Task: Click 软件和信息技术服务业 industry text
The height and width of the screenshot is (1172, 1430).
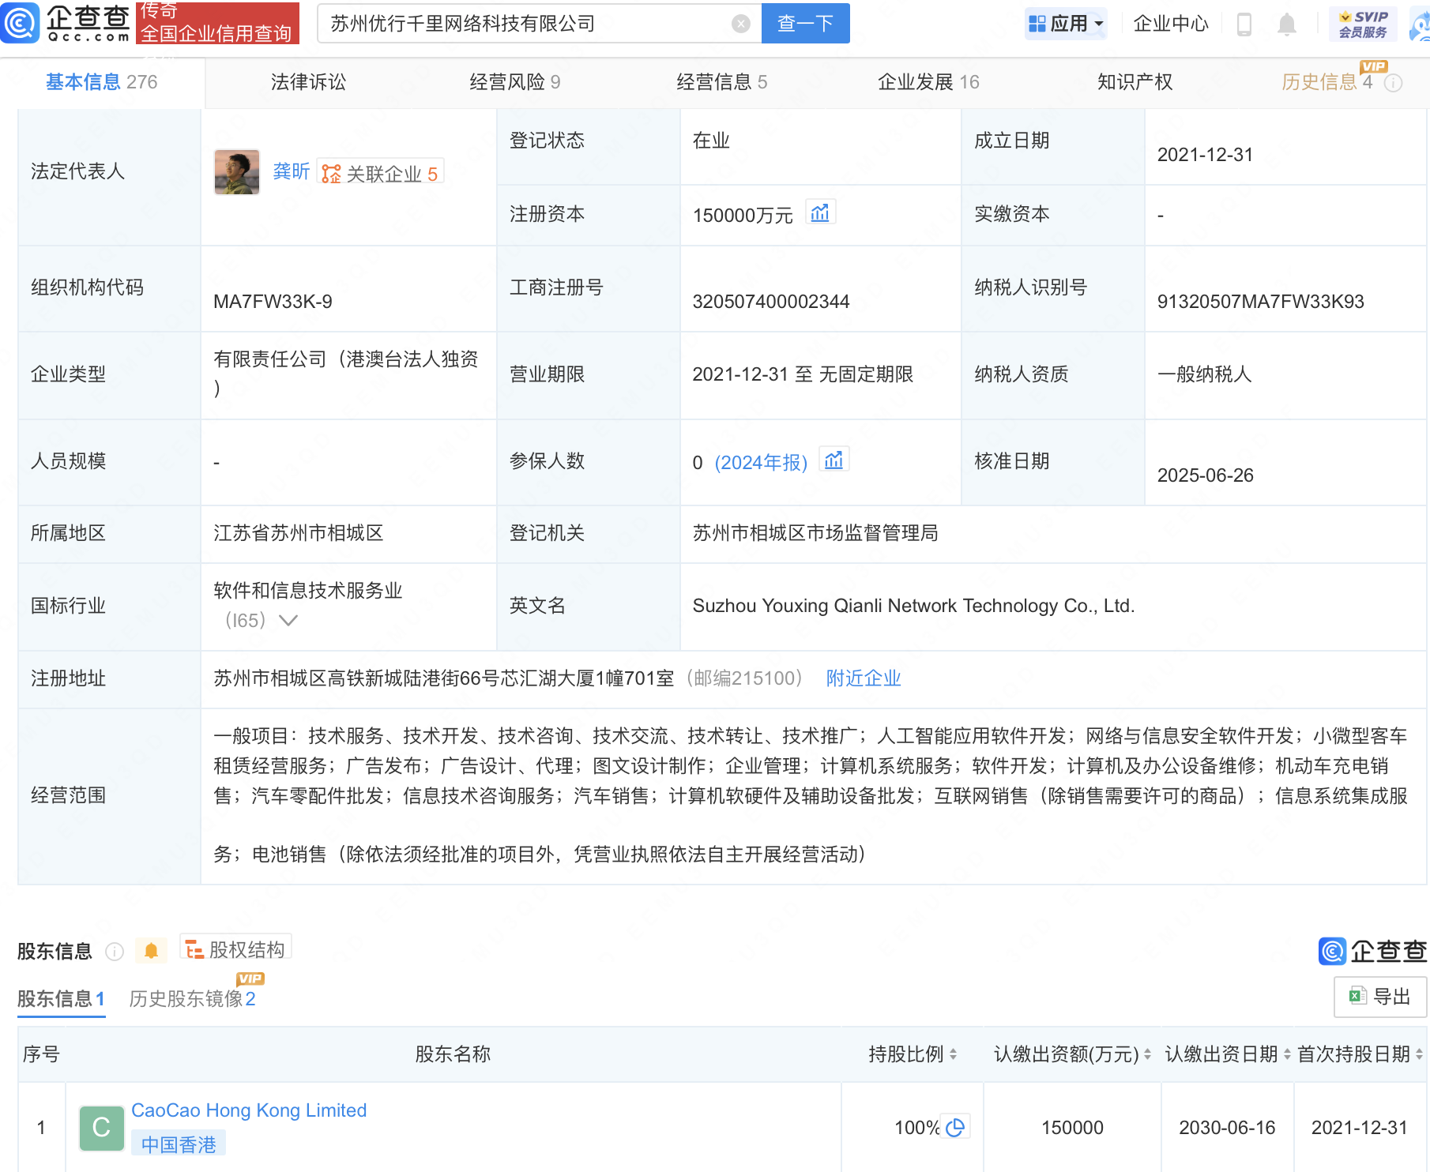Action: pos(308,591)
